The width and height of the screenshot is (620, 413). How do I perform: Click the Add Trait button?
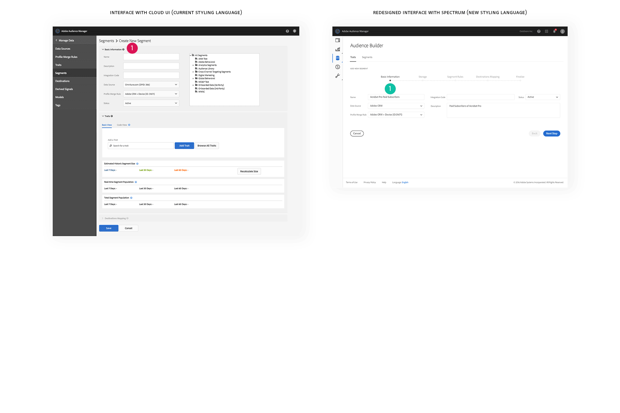[x=184, y=146]
